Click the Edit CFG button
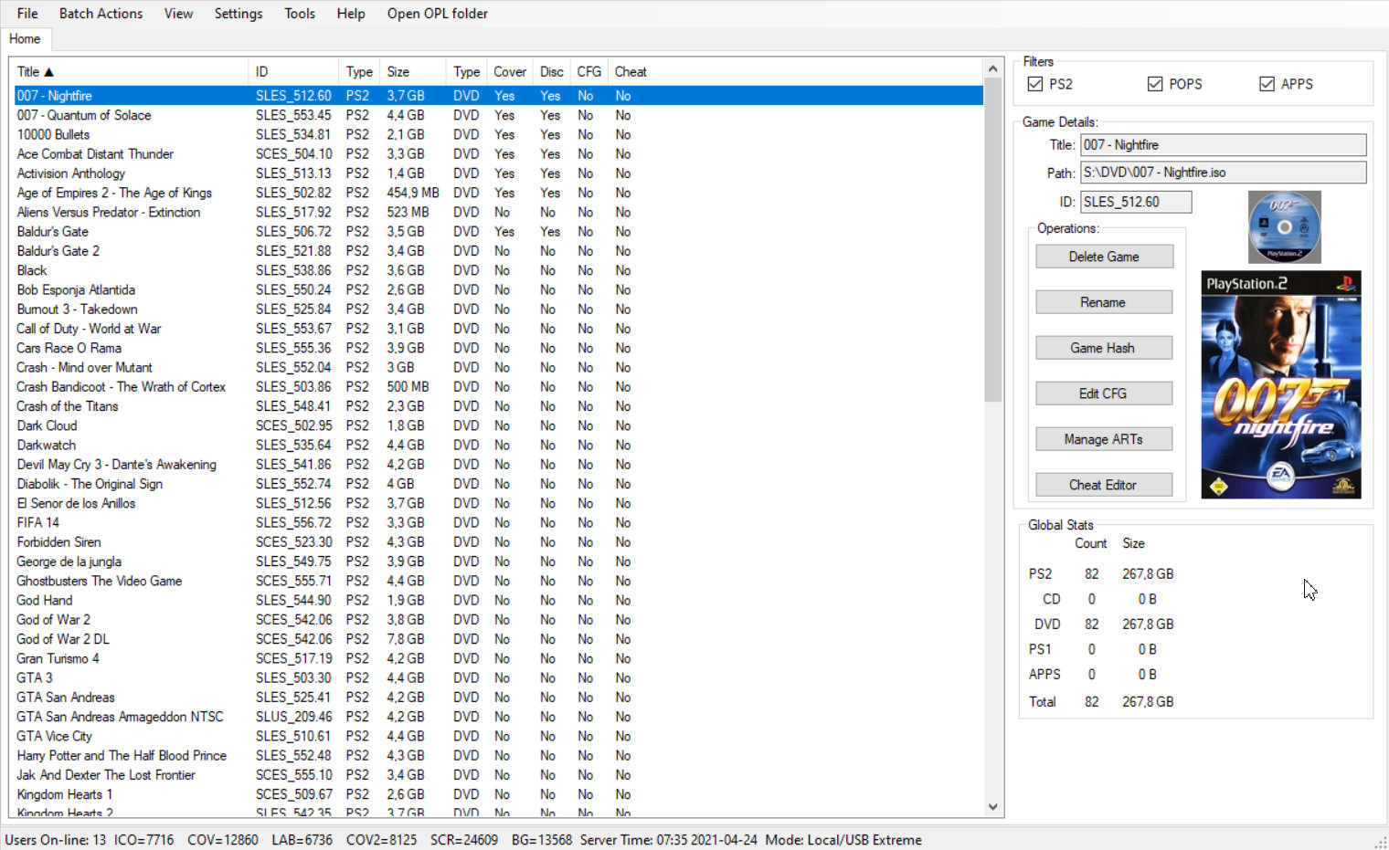The image size is (1389, 850). point(1104,394)
